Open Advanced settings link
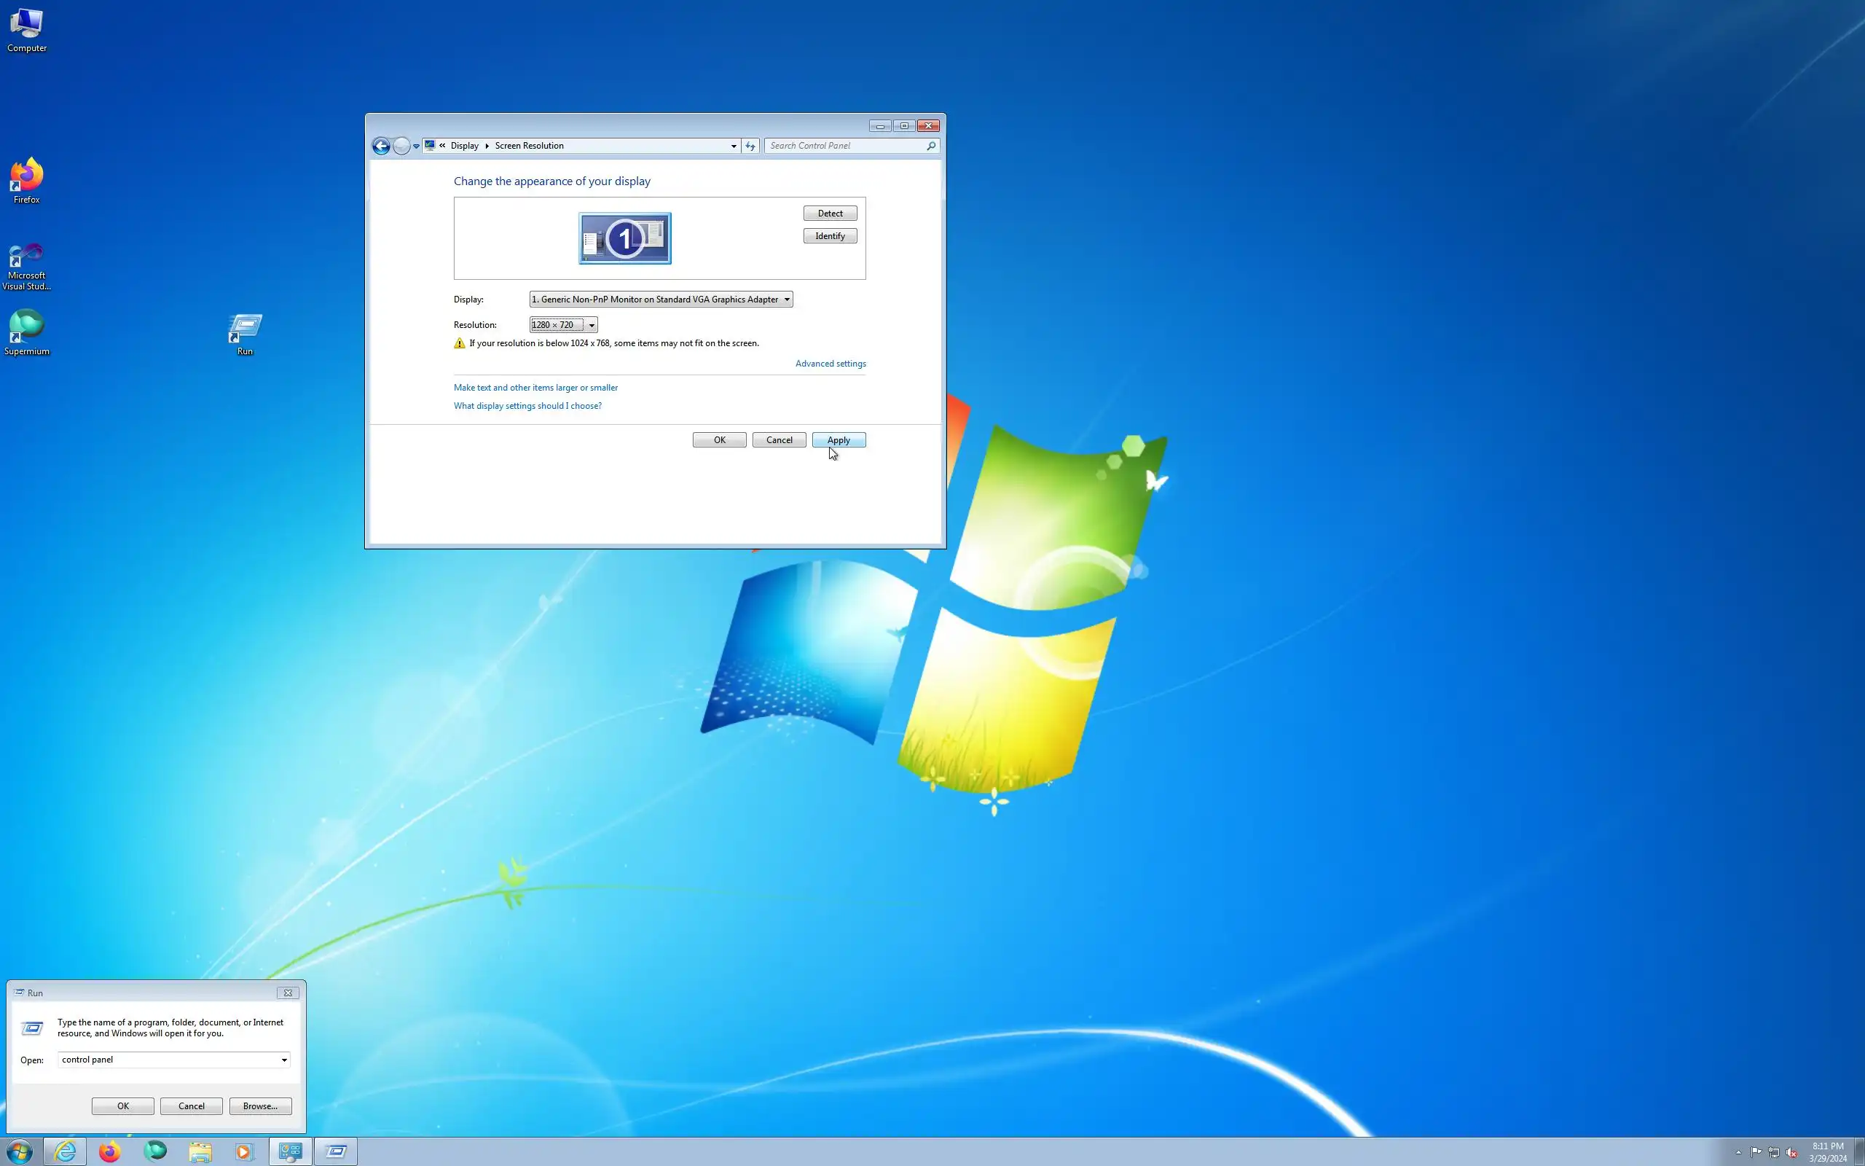 point(830,363)
